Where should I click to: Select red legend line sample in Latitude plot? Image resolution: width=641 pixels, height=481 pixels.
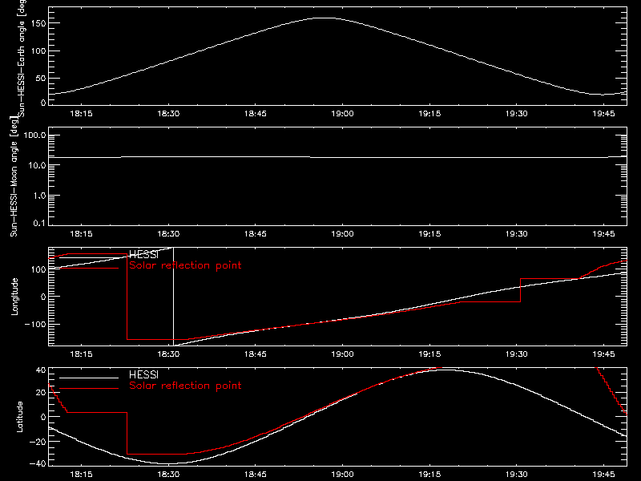(x=89, y=389)
